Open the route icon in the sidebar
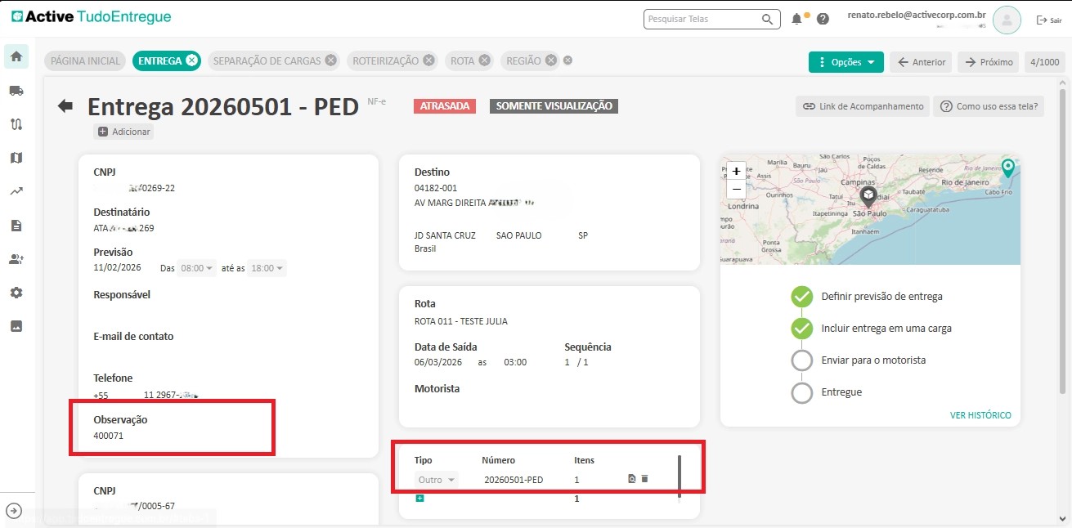 pos(16,124)
